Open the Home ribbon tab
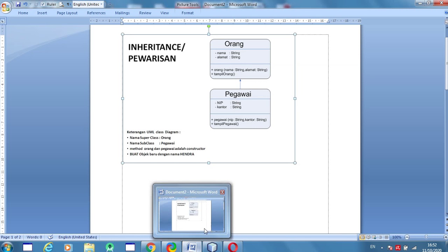The width and height of the screenshot is (448, 252). pyautogui.click(x=23, y=13)
